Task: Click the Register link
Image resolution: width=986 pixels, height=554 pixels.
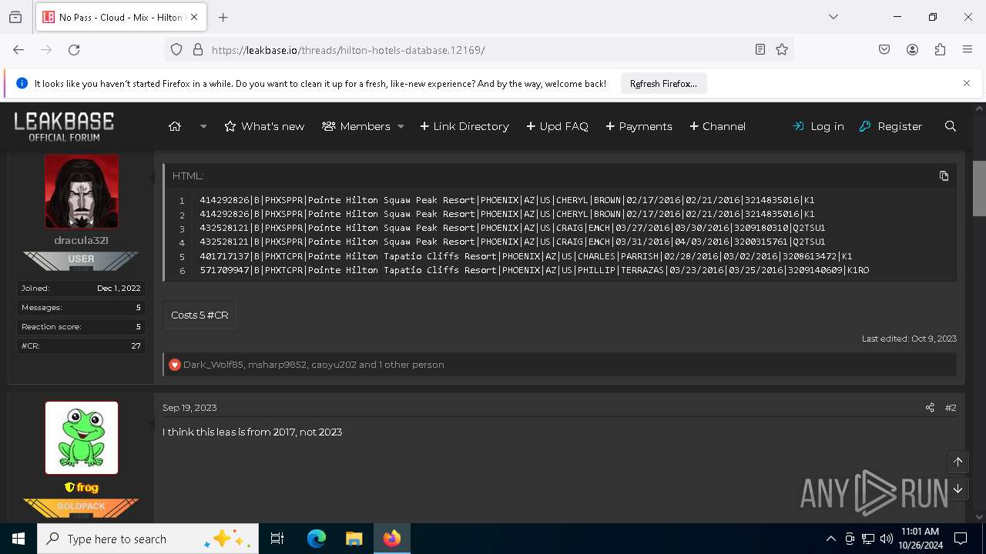Action: tap(890, 126)
